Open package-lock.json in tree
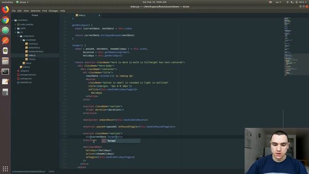The width and height of the screenshot is (309, 174). tap(28, 75)
